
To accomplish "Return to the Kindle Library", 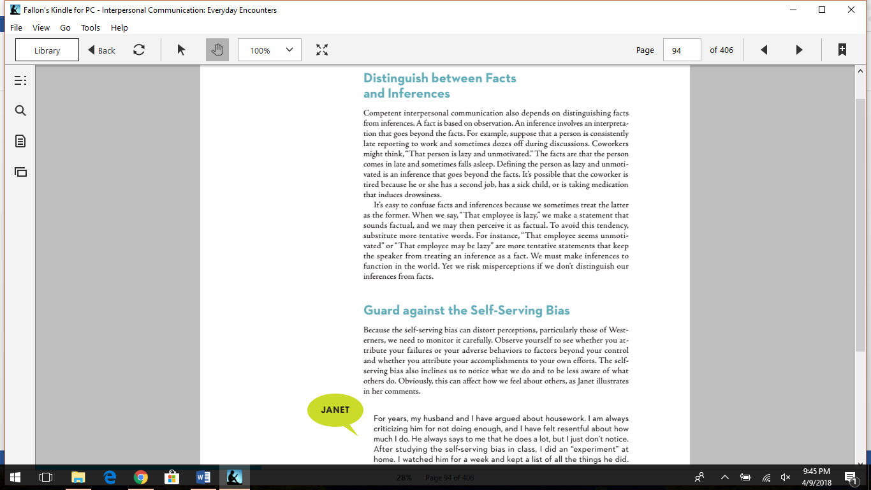I will click(47, 49).
